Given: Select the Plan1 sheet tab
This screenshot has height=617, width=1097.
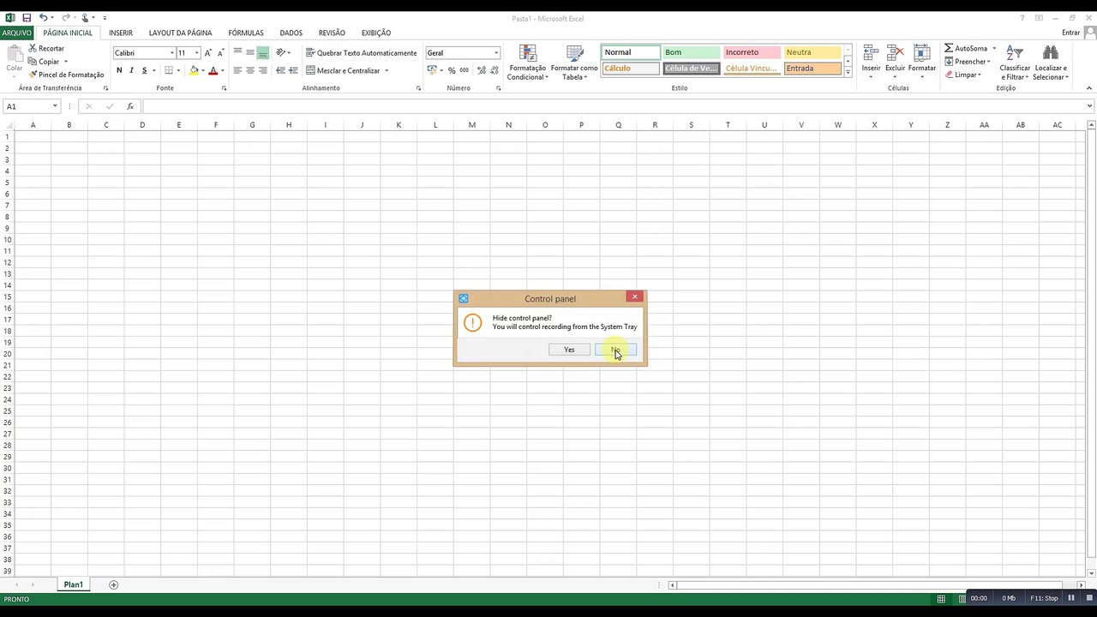Looking at the screenshot, I should pos(74,584).
